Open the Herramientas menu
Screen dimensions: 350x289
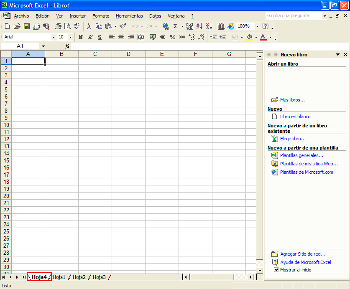pos(129,16)
